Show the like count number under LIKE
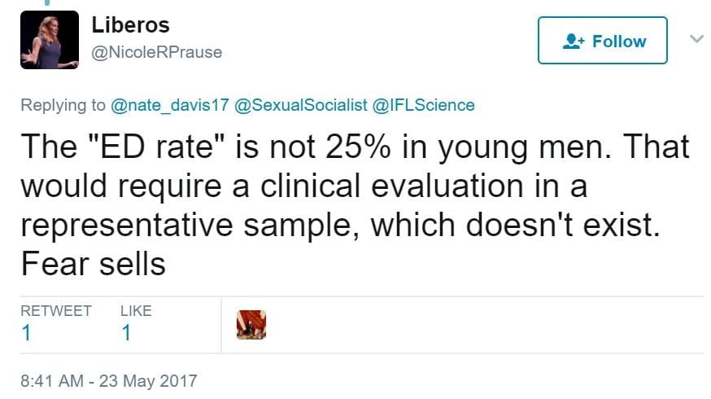The height and width of the screenshot is (399, 711). point(126,332)
